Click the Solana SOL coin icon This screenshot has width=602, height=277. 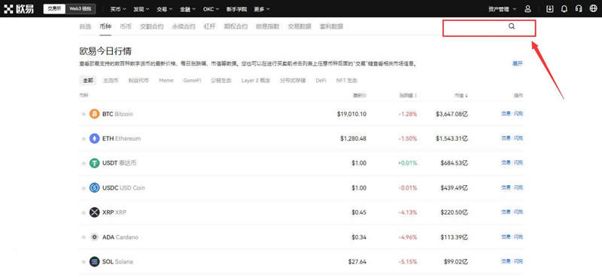click(x=95, y=262)
